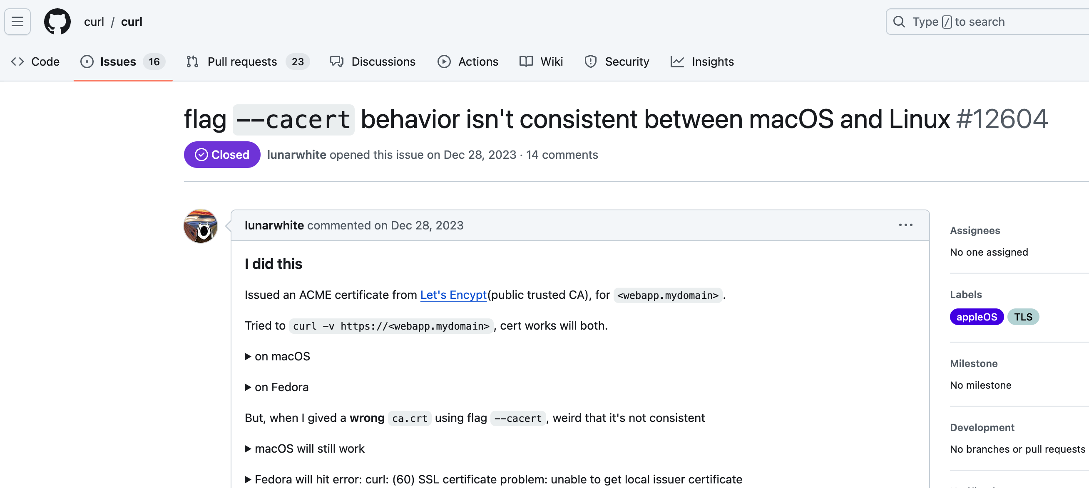Click the GitHub Octocat logo
1089x488 pixels.
tap(57, 22)
